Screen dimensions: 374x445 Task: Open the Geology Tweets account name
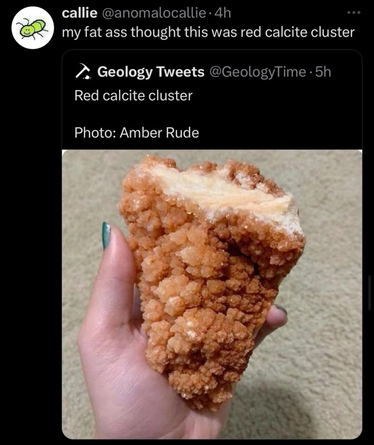coord(150,72)
